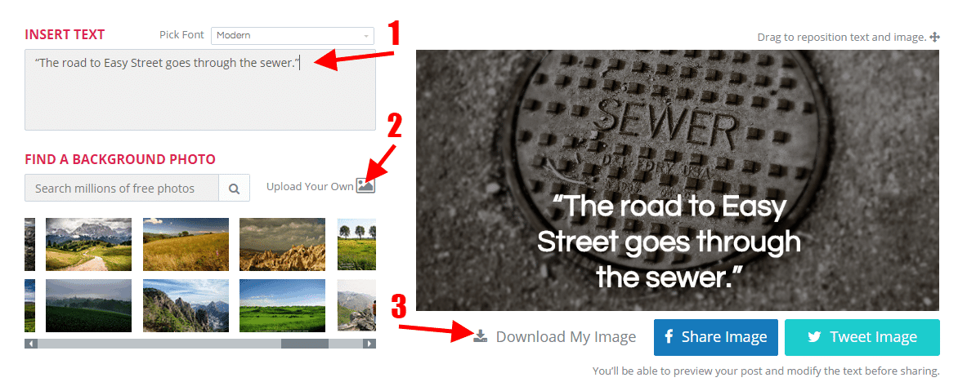Click the Font dropdown arrow
Image resolution: width=967 pixels, height=382 pixels.
(366, 36)
